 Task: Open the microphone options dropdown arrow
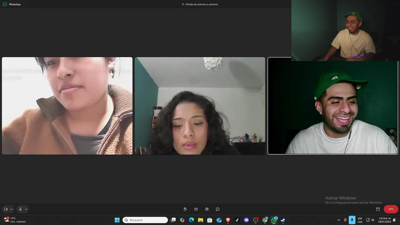click(x=26, y=209)
